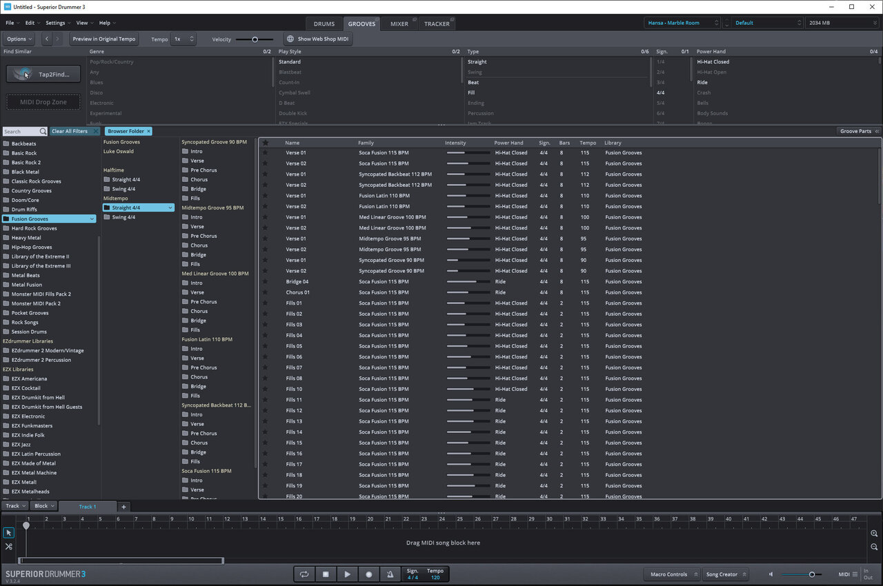Viewport: 883px width, 586px height.
Task: Open the Help menu
Action: 107,23
